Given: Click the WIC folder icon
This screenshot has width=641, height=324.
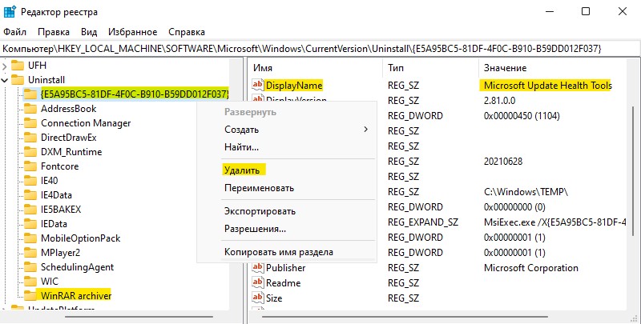Looking at the screenshot, I should [x=30, y=281].
